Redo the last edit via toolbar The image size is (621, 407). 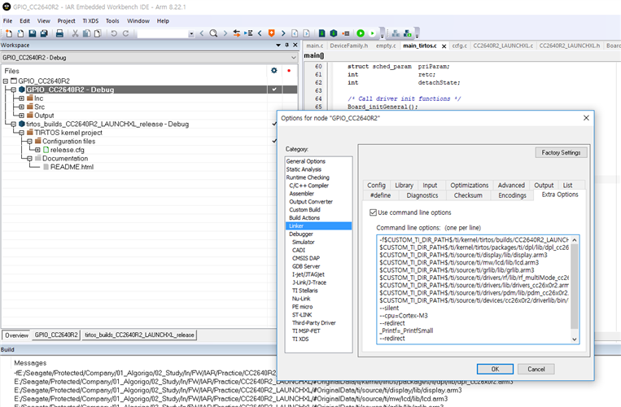(125, 33)
